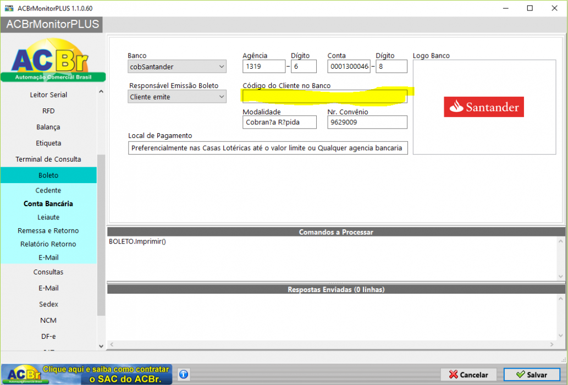Select the Leiaute sidebar item
Viewport: 568px width, 385px height.
(48, 217)
